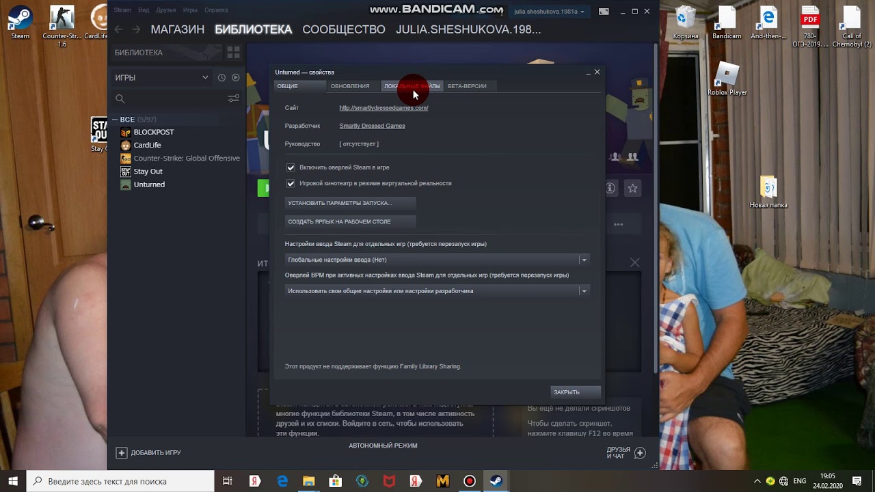Open Windows Start menu

coord(13,481)
